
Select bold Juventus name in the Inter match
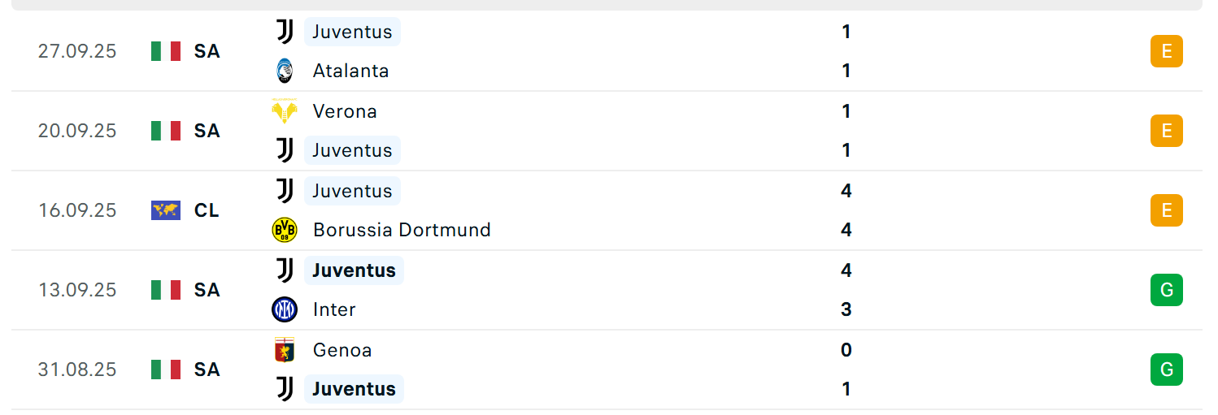354,270
